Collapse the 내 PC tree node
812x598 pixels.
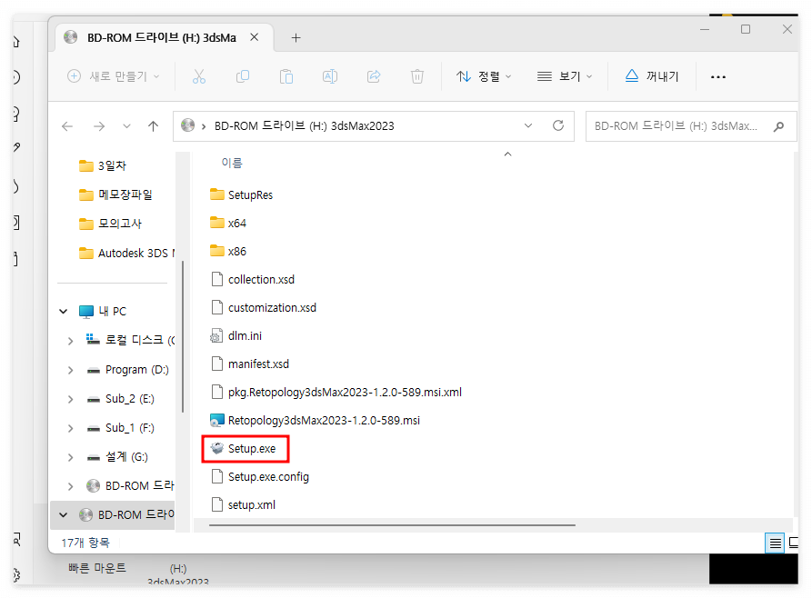point(63,311)
